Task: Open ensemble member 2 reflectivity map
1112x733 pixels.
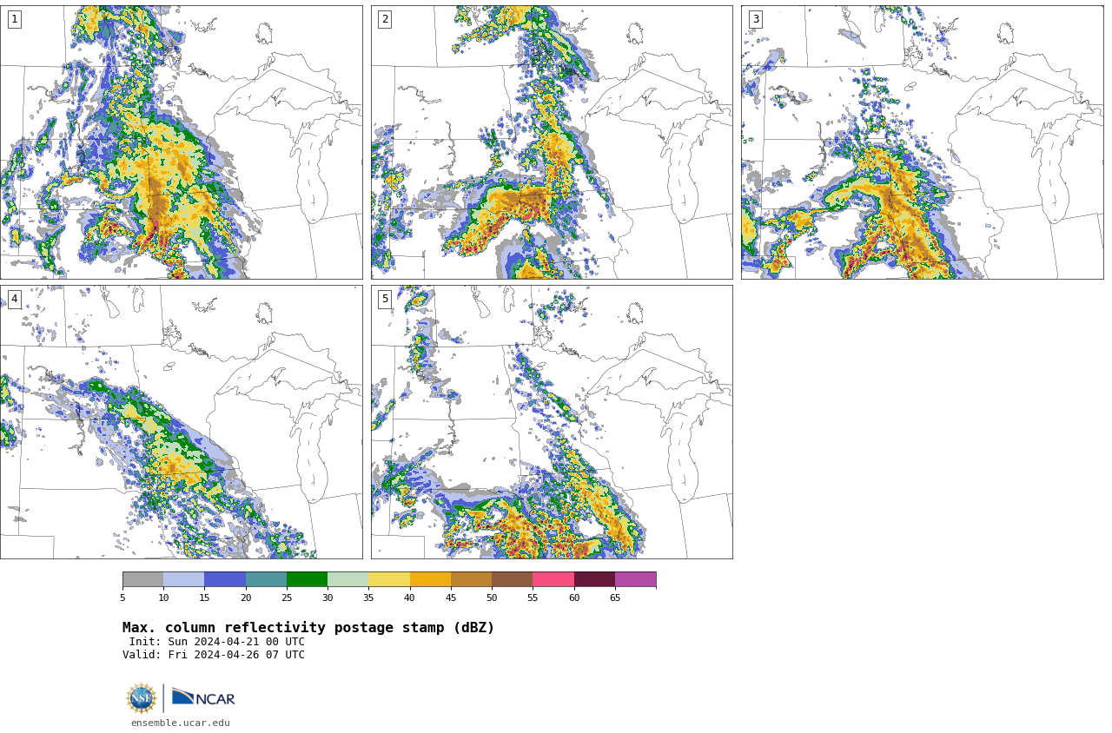Action: [x=552, y=142]
